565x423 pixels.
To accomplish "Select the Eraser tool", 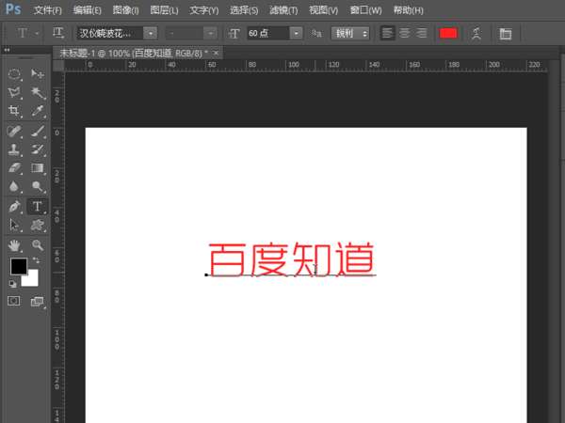I will point(14,168).
